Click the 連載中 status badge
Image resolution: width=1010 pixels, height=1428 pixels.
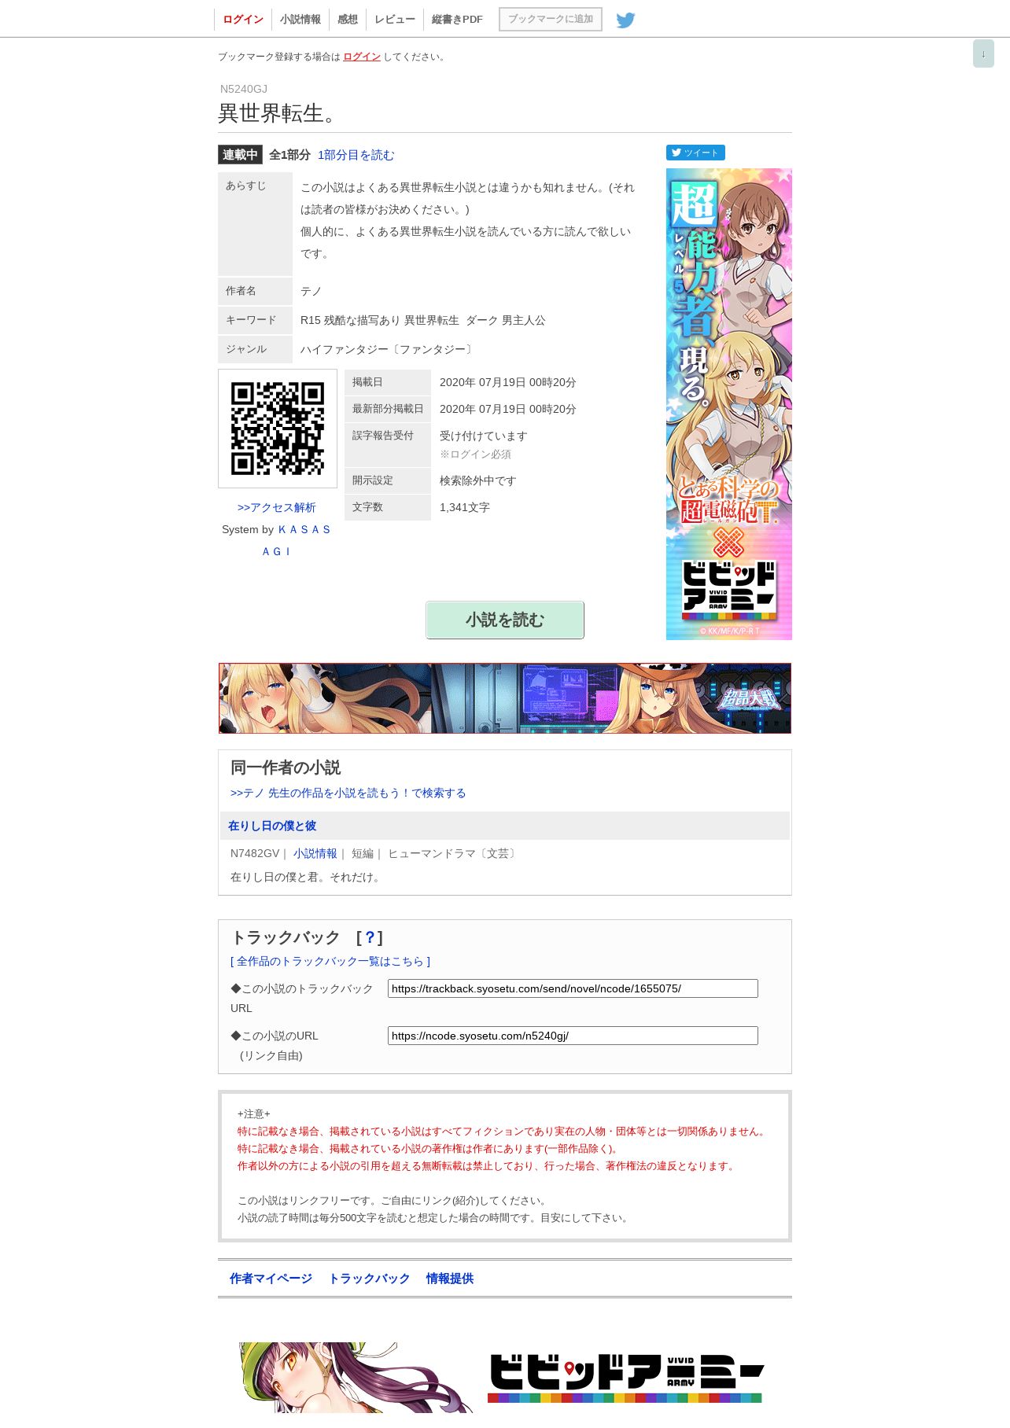pos(240,155)
